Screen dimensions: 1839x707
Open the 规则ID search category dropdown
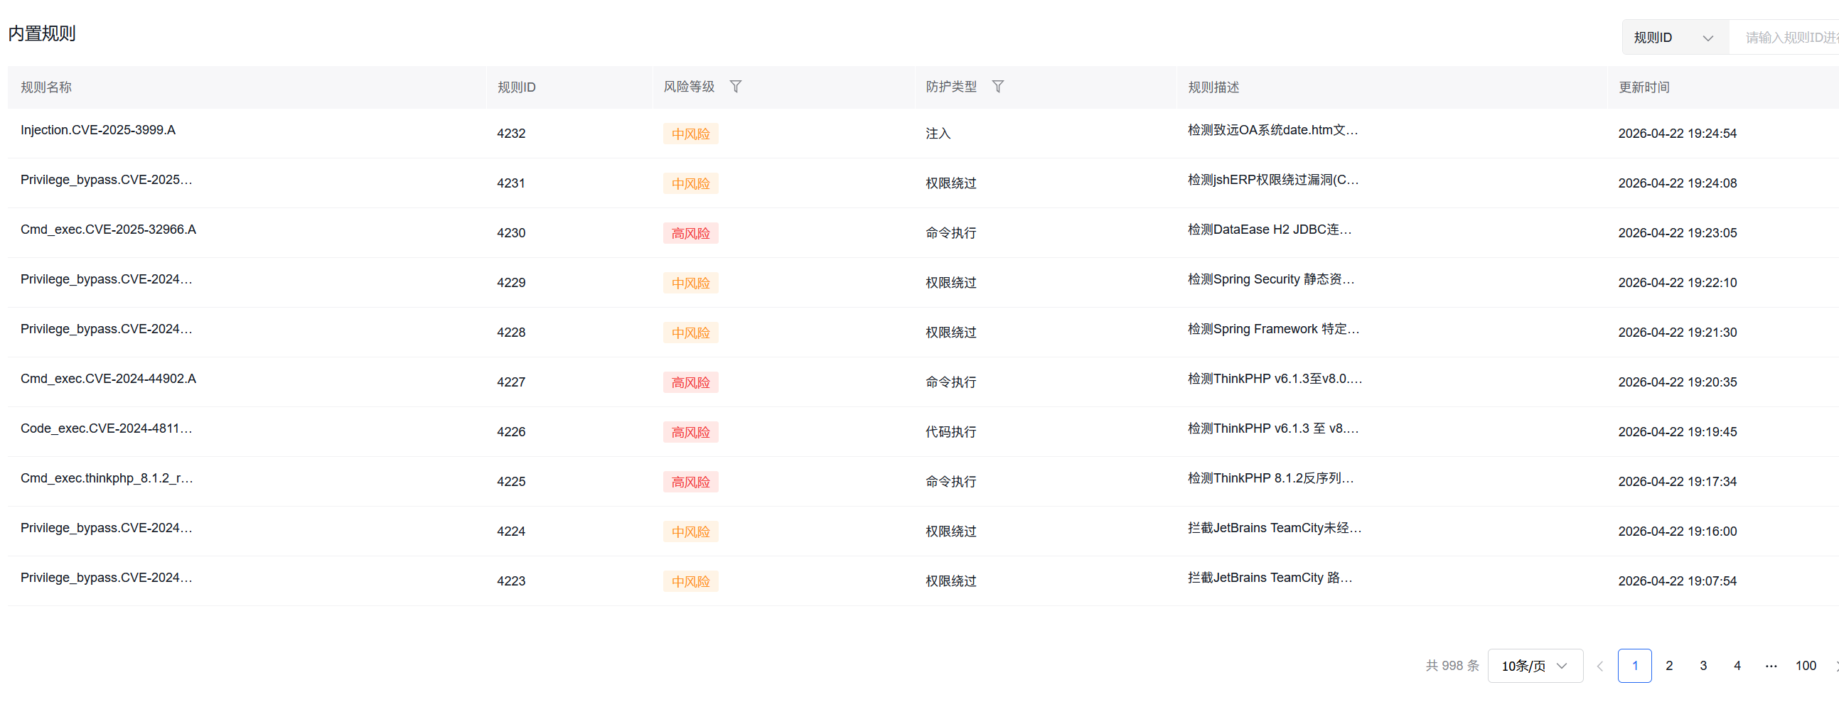[x=1675, y=37]
